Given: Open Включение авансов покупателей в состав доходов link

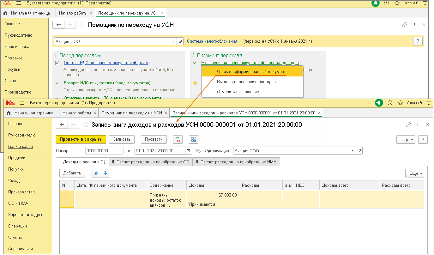Looking at the screenshot, I should pyautogui.click(x=250, y=63).
